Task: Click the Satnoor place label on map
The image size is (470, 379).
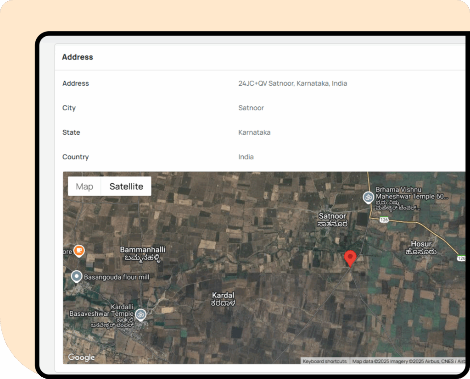Action: pyautogui.click(x=332, y=220)
